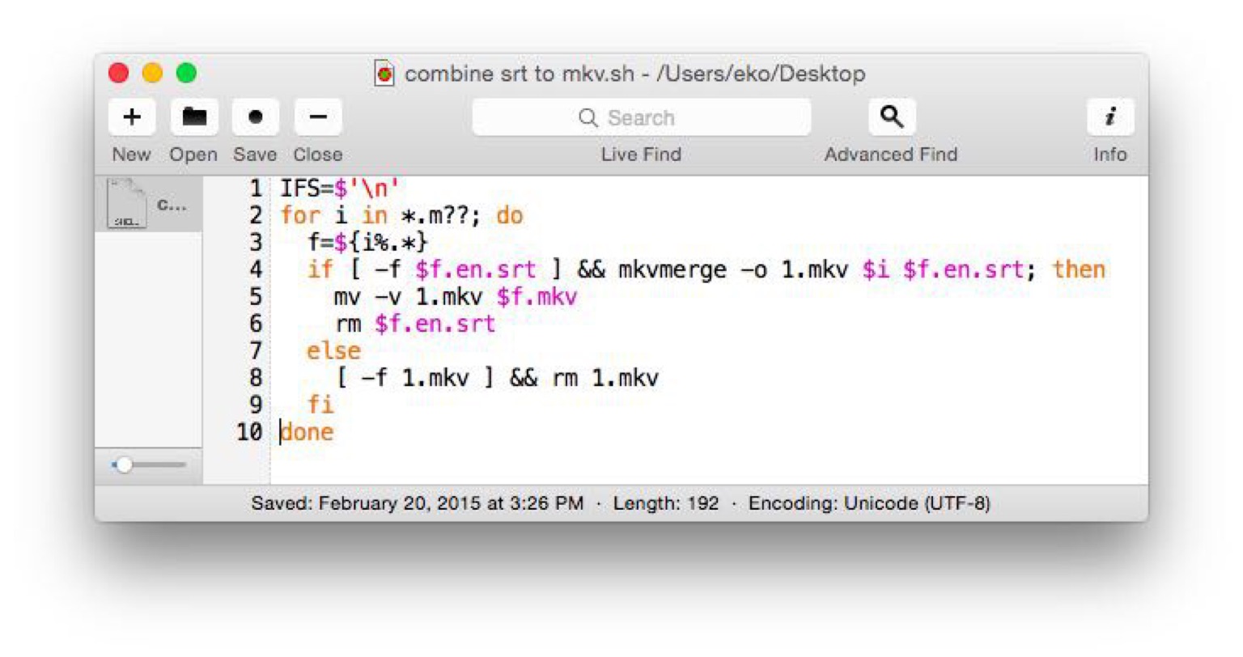Screen dimensions: 1243x657
Task: Click the word "mkvmerge" on line 4
Action: 672,269
